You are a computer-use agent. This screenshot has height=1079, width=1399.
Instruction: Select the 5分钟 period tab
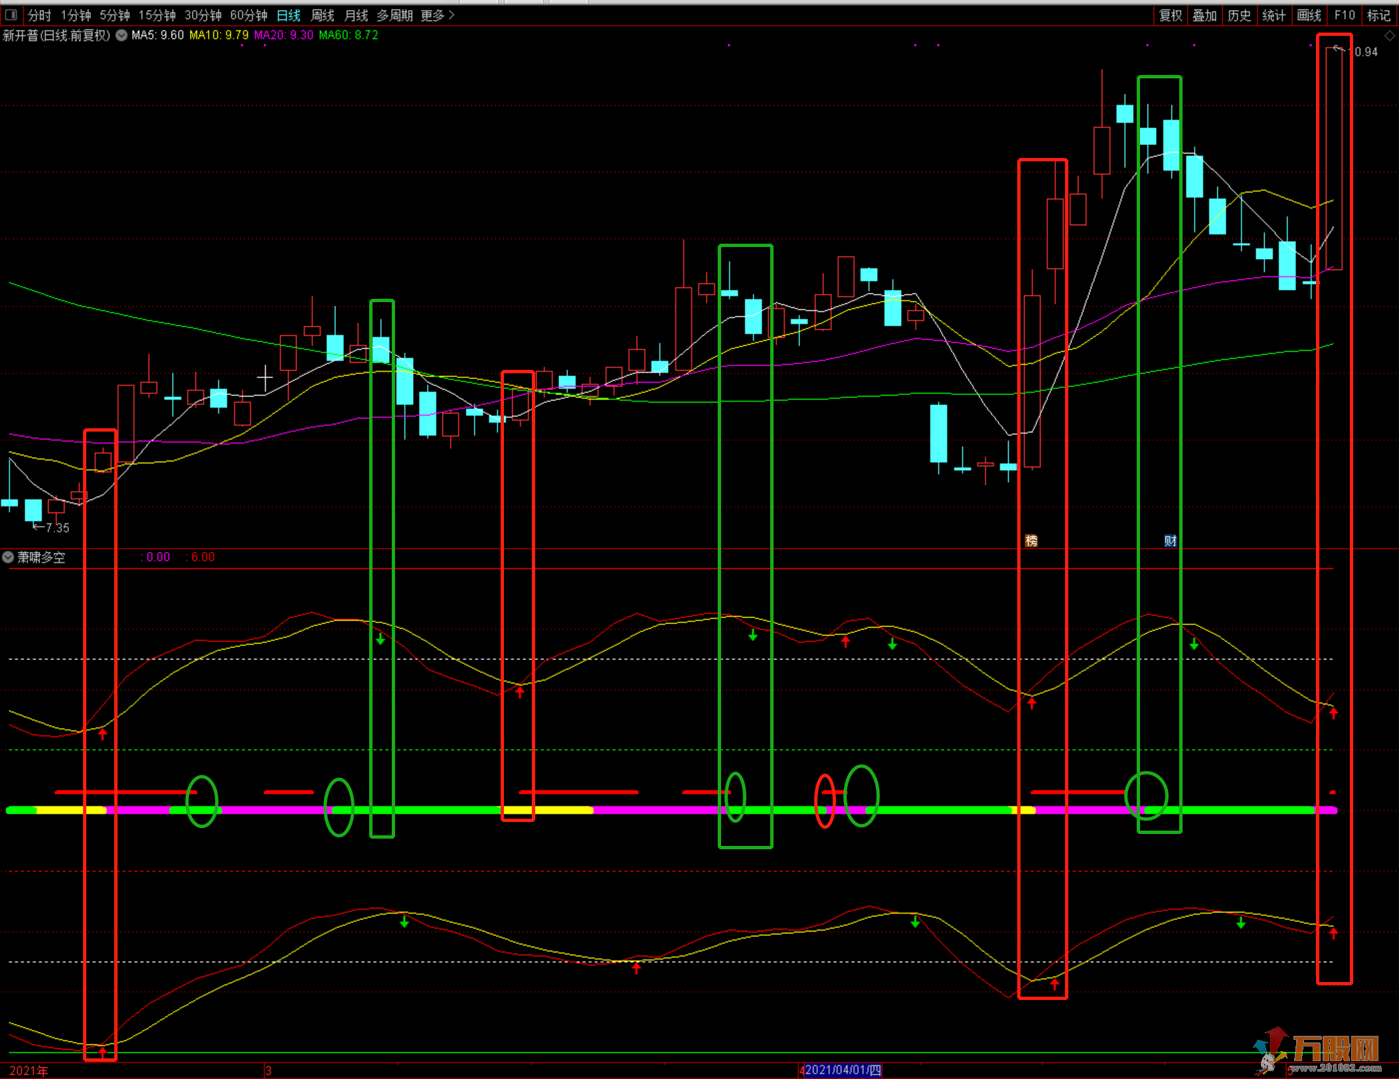point(115,15)
